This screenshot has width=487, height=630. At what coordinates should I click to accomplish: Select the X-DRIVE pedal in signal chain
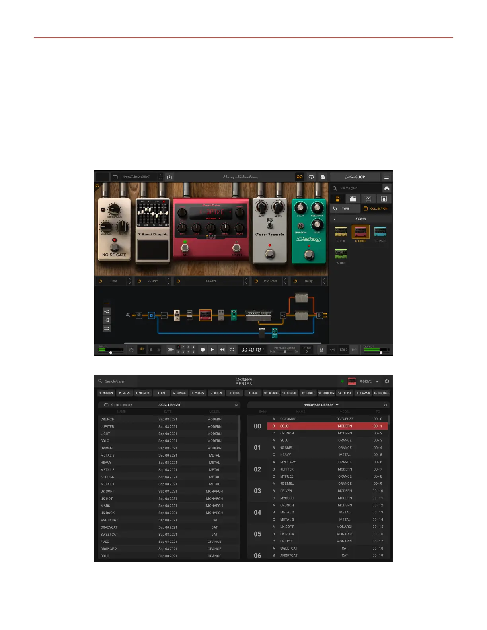tap(205, 315)
